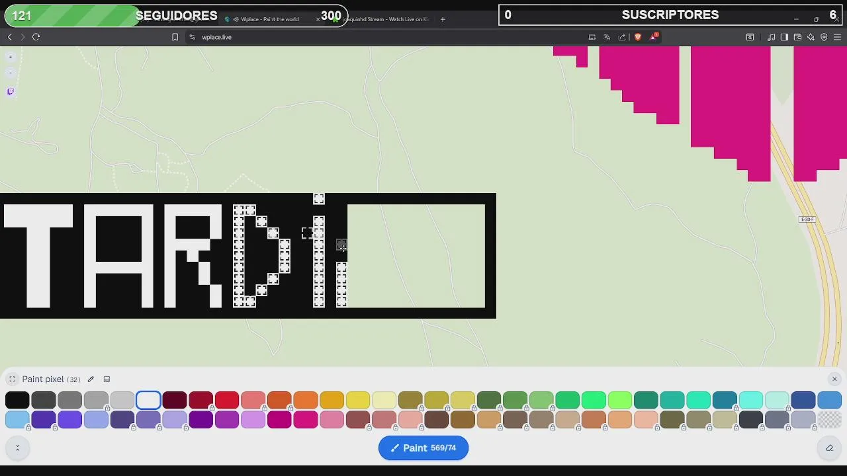This screenshot has height=476, width=847.
Task: Open the Leo AI sparkle icon
Action: [x=811, y=37]
